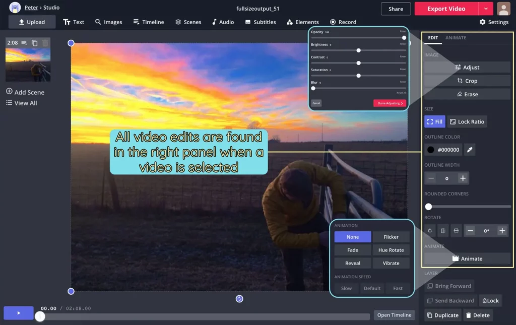This screenshot has height=325, width=516.
Task: Flip the video vertically
Action: [x=456, y=231]
